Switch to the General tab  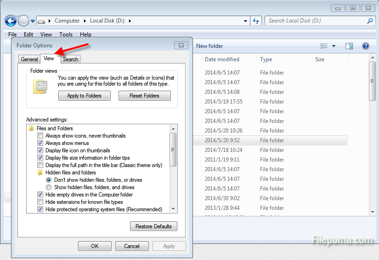point(29,59)
